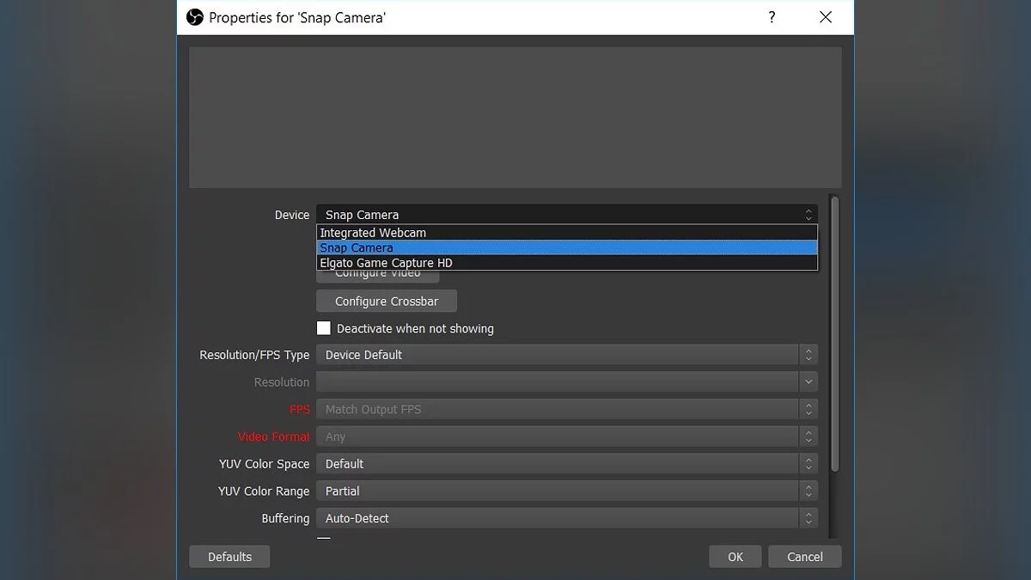Open the Buffering Auto-Detect dropdown
1031x580 pixels.
(566, 519)
